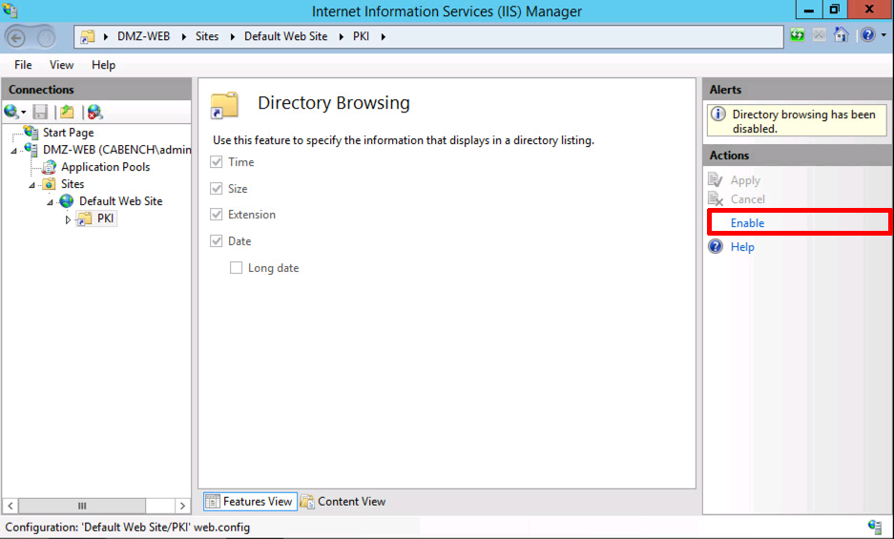The image size is (894, 539).
Task: Click Default Web Site in breadcrumb
Action: [285, 36]
